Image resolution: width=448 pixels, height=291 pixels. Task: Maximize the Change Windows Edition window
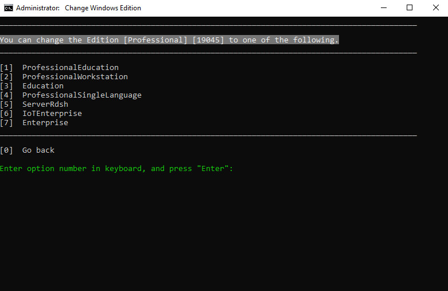(x=410, y=7)
